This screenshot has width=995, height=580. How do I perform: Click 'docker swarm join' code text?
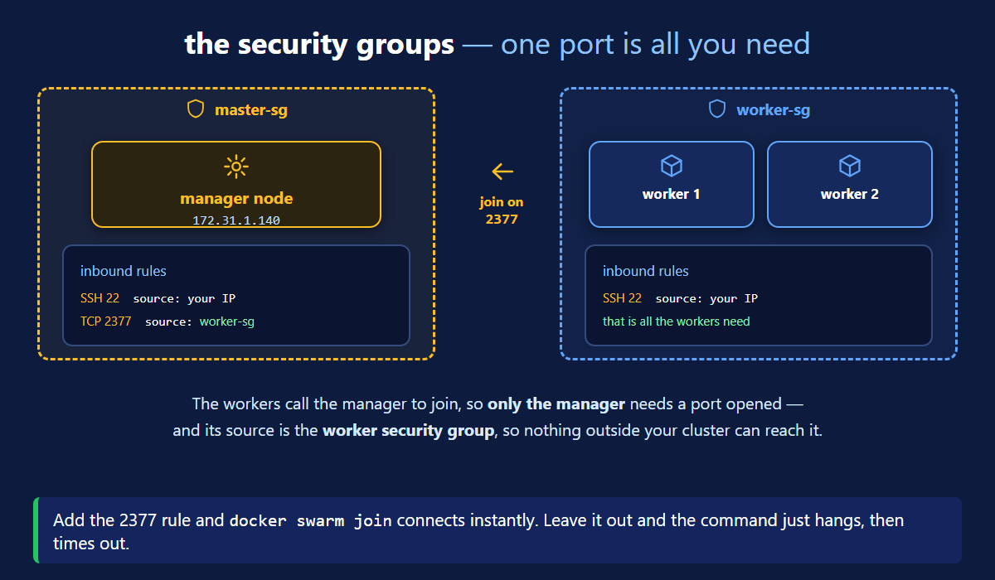[311, 521]
